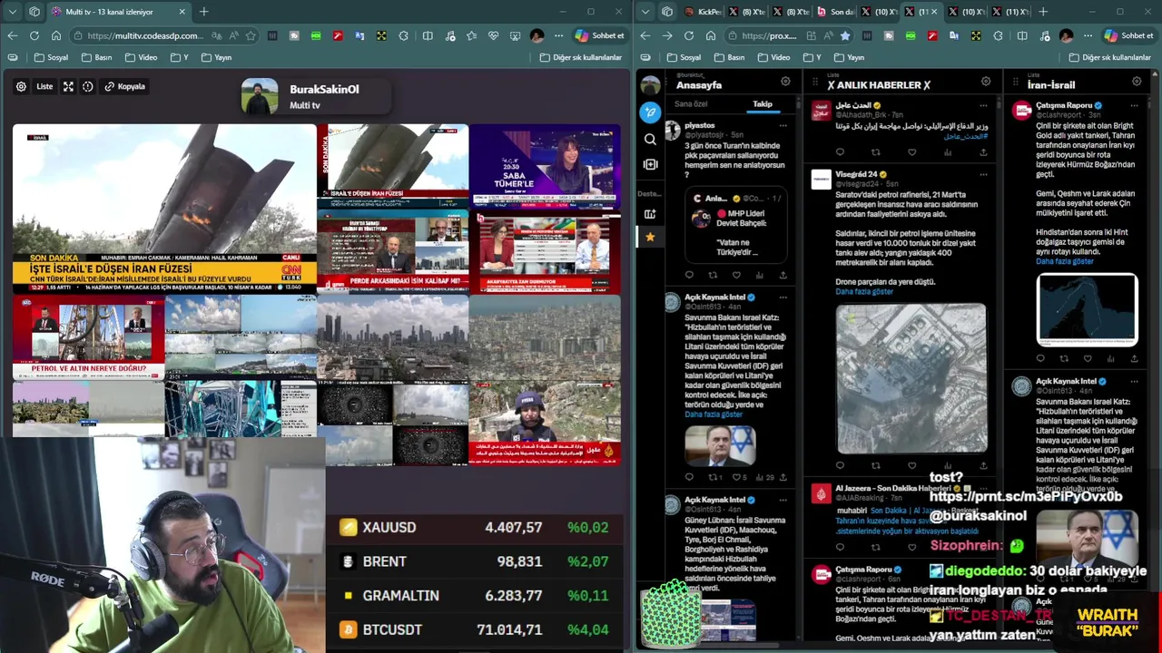1162x653 pixels.
Task: Toggle fullscreen icon in Multi tv toolbar
Action: (x=68, y=86)
